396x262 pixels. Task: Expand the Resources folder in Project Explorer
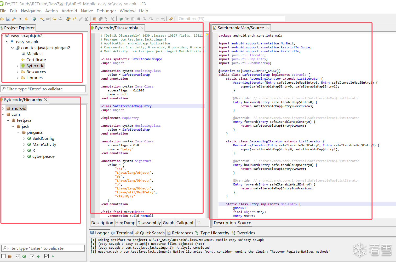pyautogui.click(x=18, y=72)
